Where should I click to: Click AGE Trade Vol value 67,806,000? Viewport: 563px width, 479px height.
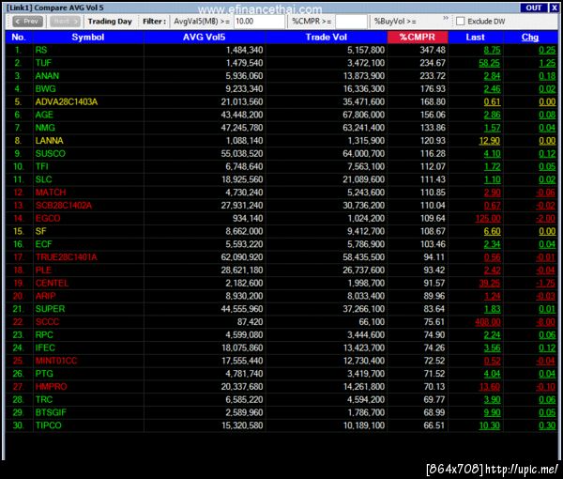363,115
